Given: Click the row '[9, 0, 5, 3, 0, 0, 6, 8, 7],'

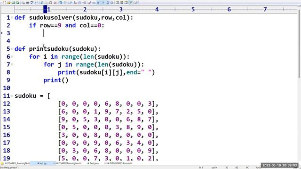Looking at the screenshot, I should (108, 119).
